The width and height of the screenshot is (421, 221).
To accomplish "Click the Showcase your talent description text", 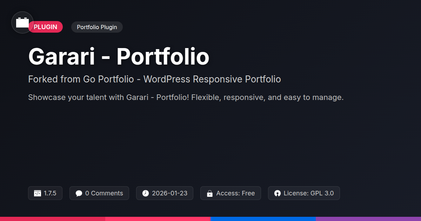I will [186, 97].
